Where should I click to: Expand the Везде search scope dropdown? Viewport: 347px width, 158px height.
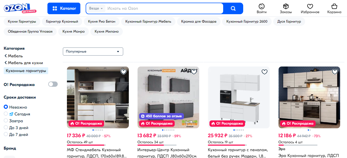[x=96, y=8]
